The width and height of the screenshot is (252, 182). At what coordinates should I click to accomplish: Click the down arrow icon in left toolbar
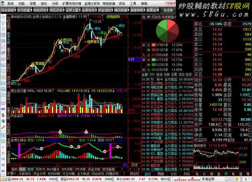(3, 29)
